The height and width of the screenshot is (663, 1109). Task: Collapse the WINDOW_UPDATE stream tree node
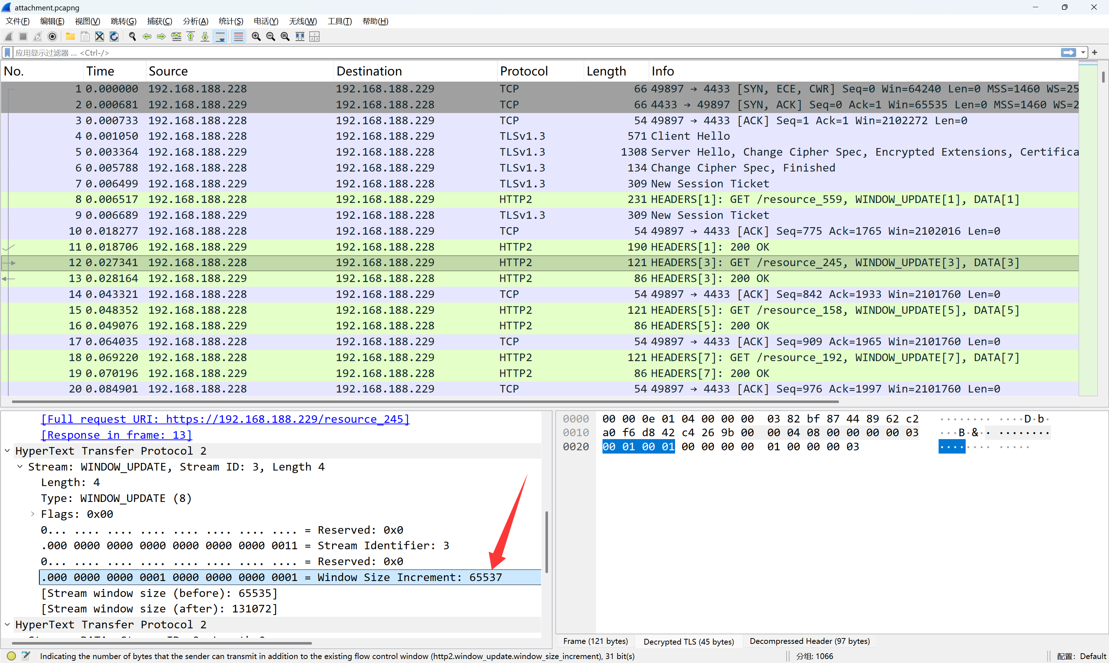pos(20,467)
